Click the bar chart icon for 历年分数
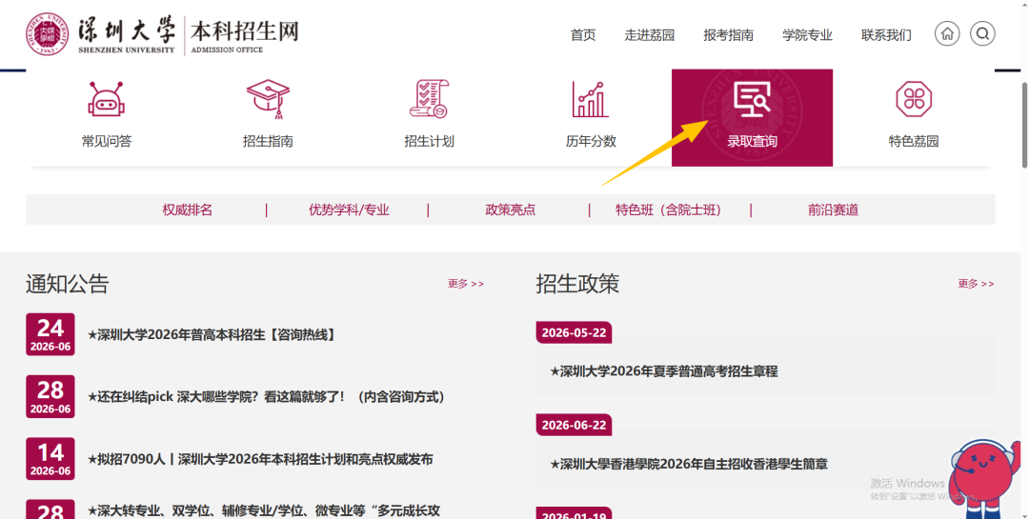The width and height of the screenshot is (1029, 519). (x=590, y=99)
